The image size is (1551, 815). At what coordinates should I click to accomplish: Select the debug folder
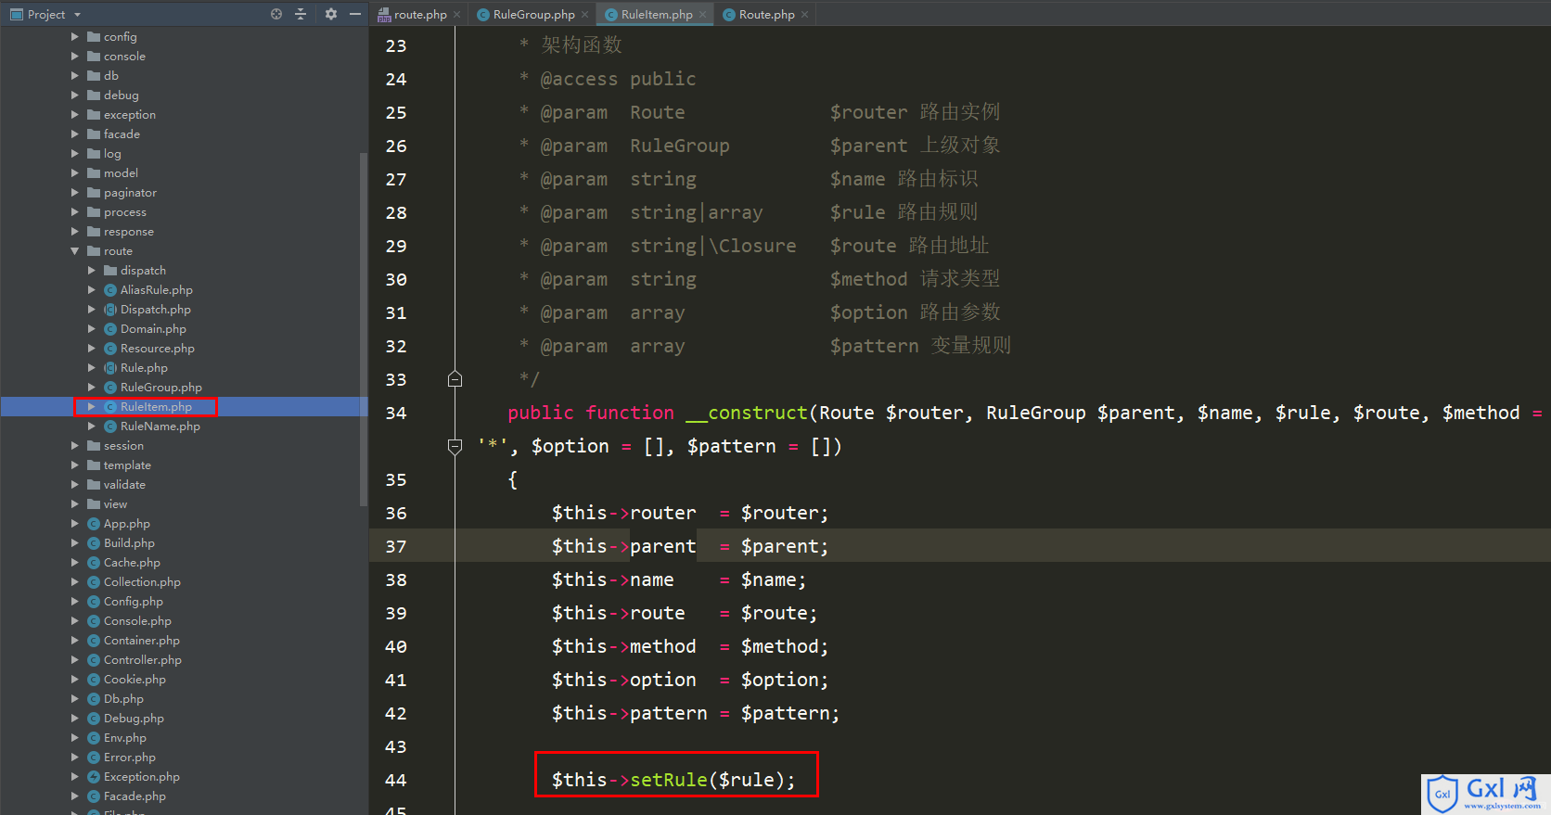point(121,96)
